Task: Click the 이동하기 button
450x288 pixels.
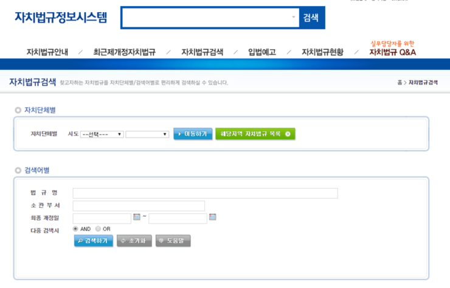Action: [x=193, y=134]
